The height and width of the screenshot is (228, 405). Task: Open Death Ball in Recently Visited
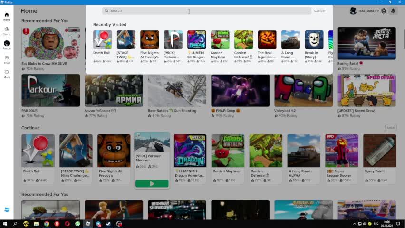(103, 47)
